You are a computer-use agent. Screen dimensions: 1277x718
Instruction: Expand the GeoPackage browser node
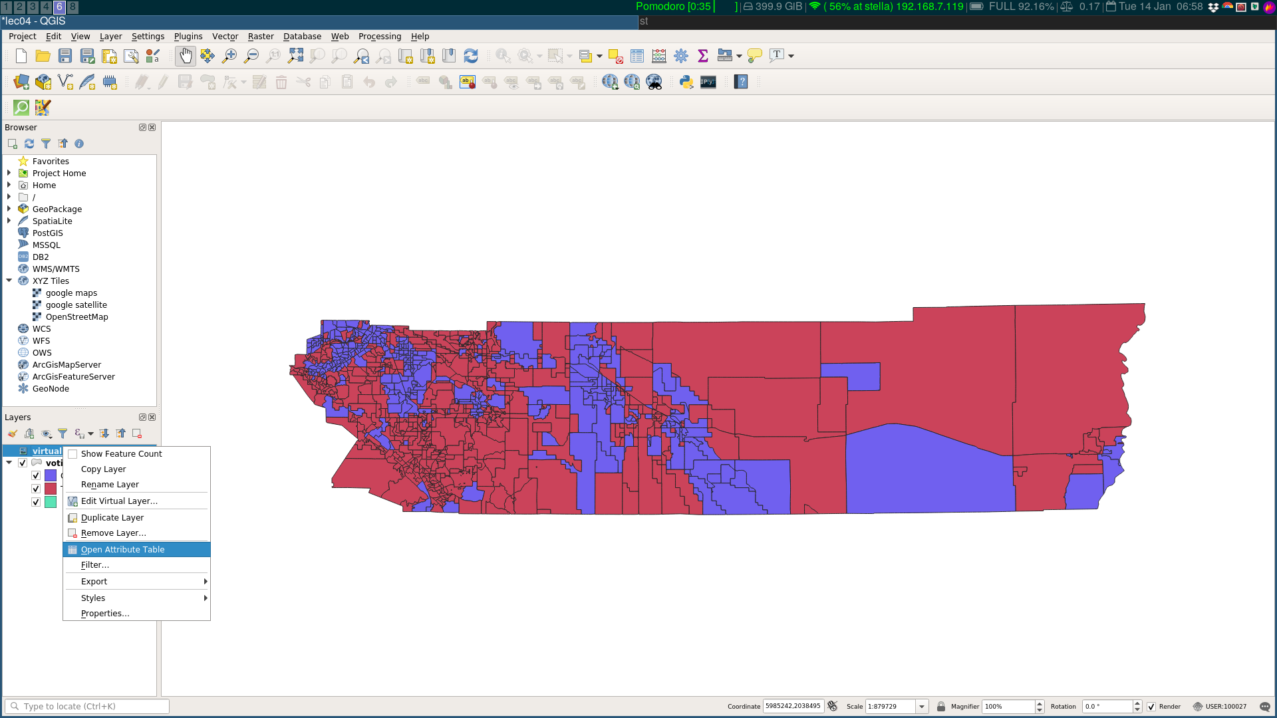(9, 209)
